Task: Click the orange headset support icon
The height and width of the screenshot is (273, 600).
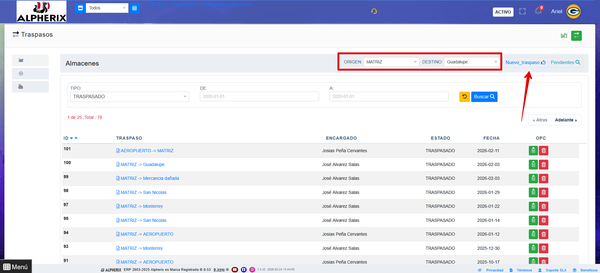Action: click(x=374, y=11)
